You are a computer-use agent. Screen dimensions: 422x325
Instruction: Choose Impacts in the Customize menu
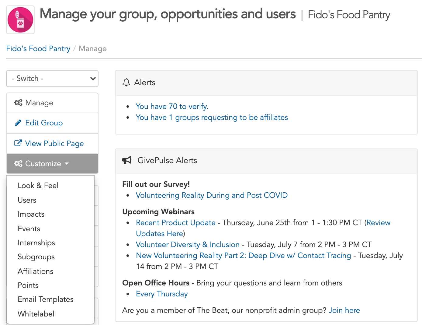[x=31, y=214]
